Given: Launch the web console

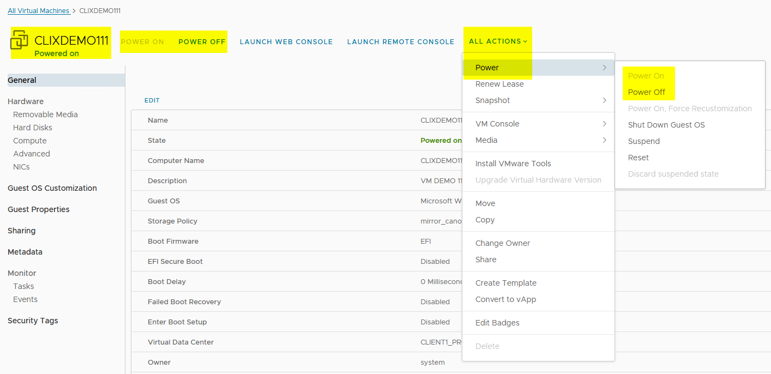Looking at the screenshot, I should 286,42.
